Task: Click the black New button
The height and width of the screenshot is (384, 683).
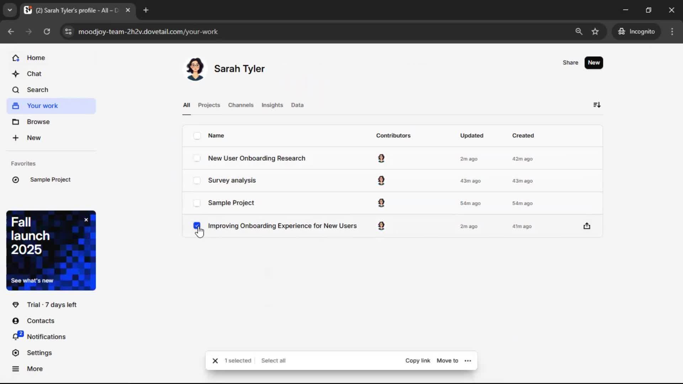Action: coord(593,63)
